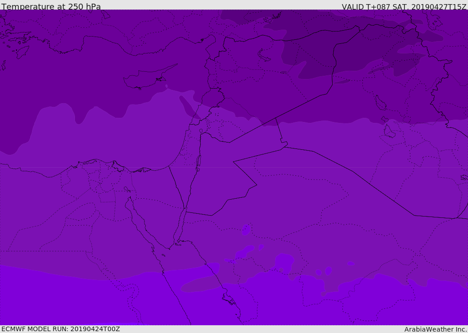Click the ArabiaWeather Inc. credit text
This screenshot has height=333, width=468.
click(x=436, y=329)
